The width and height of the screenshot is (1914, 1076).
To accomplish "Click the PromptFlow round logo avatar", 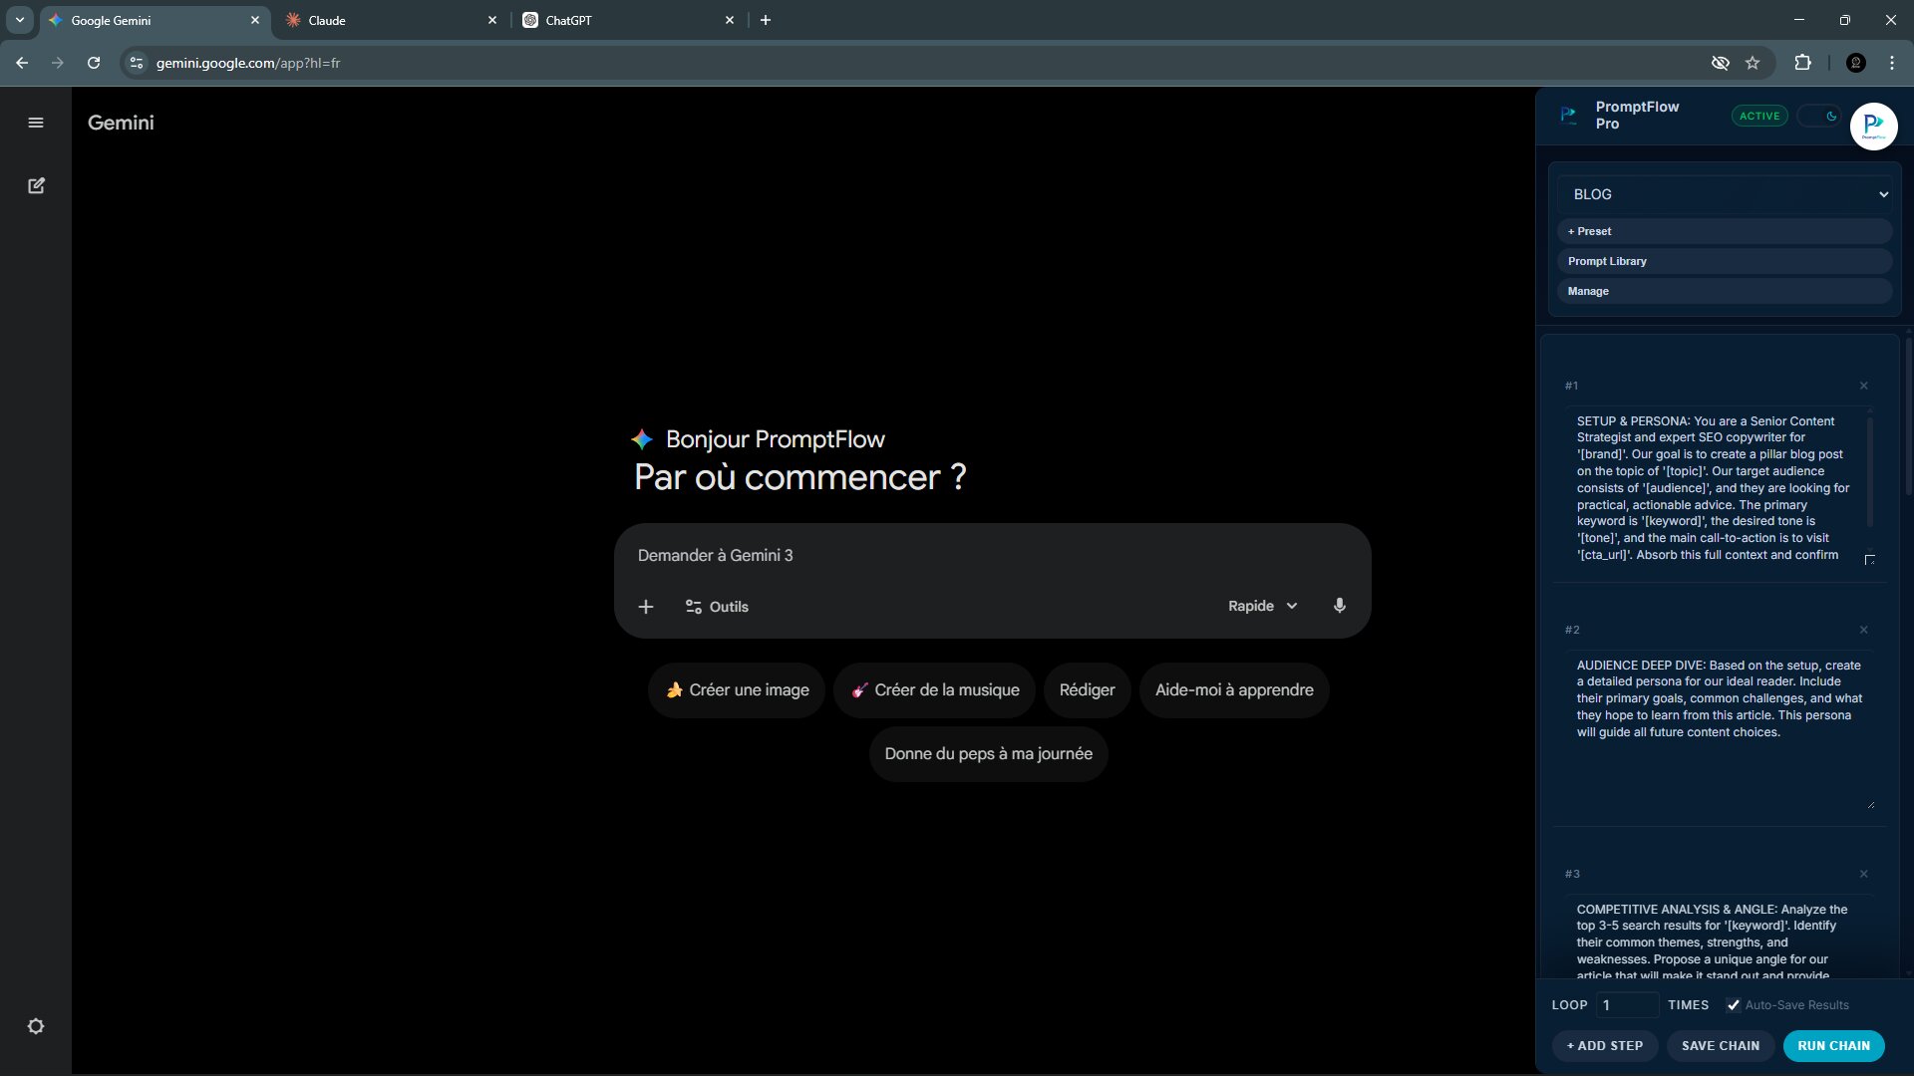I will coord(1873,127).
